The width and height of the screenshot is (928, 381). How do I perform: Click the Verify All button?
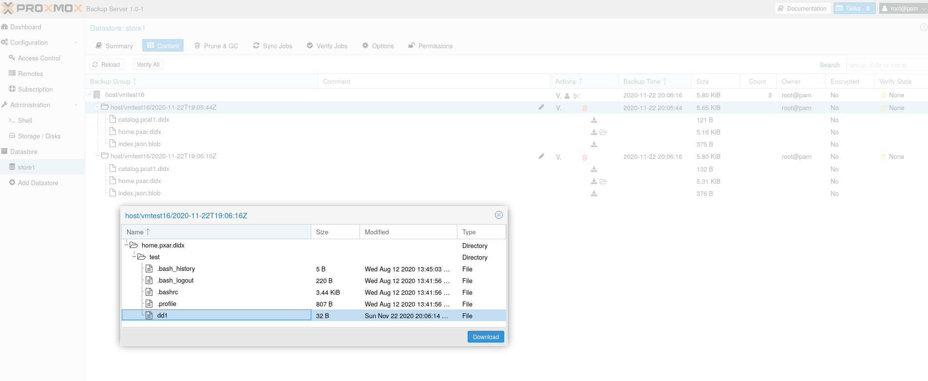pos(148,64)
